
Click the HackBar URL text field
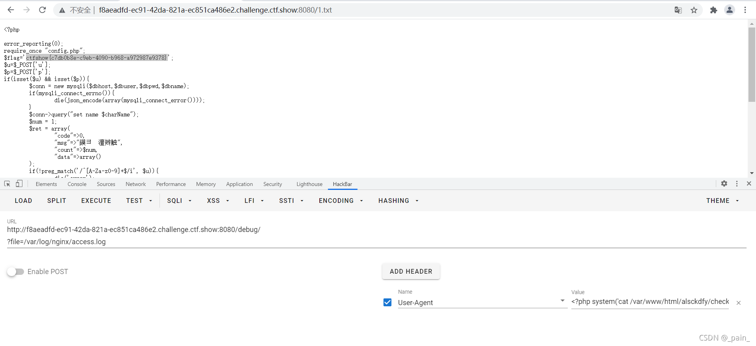tap(376, 236)
